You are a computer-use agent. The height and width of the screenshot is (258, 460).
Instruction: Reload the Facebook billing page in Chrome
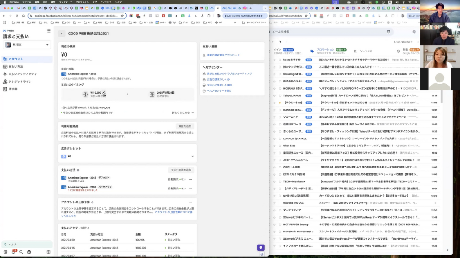pyautogui.click(x=17, y=16)
